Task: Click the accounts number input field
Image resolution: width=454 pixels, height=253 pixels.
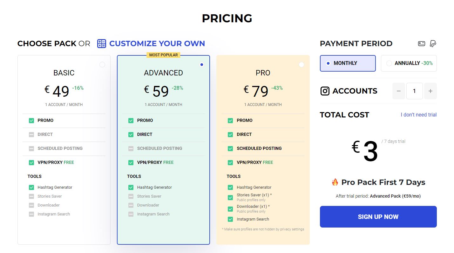Action: click(414, 91)
